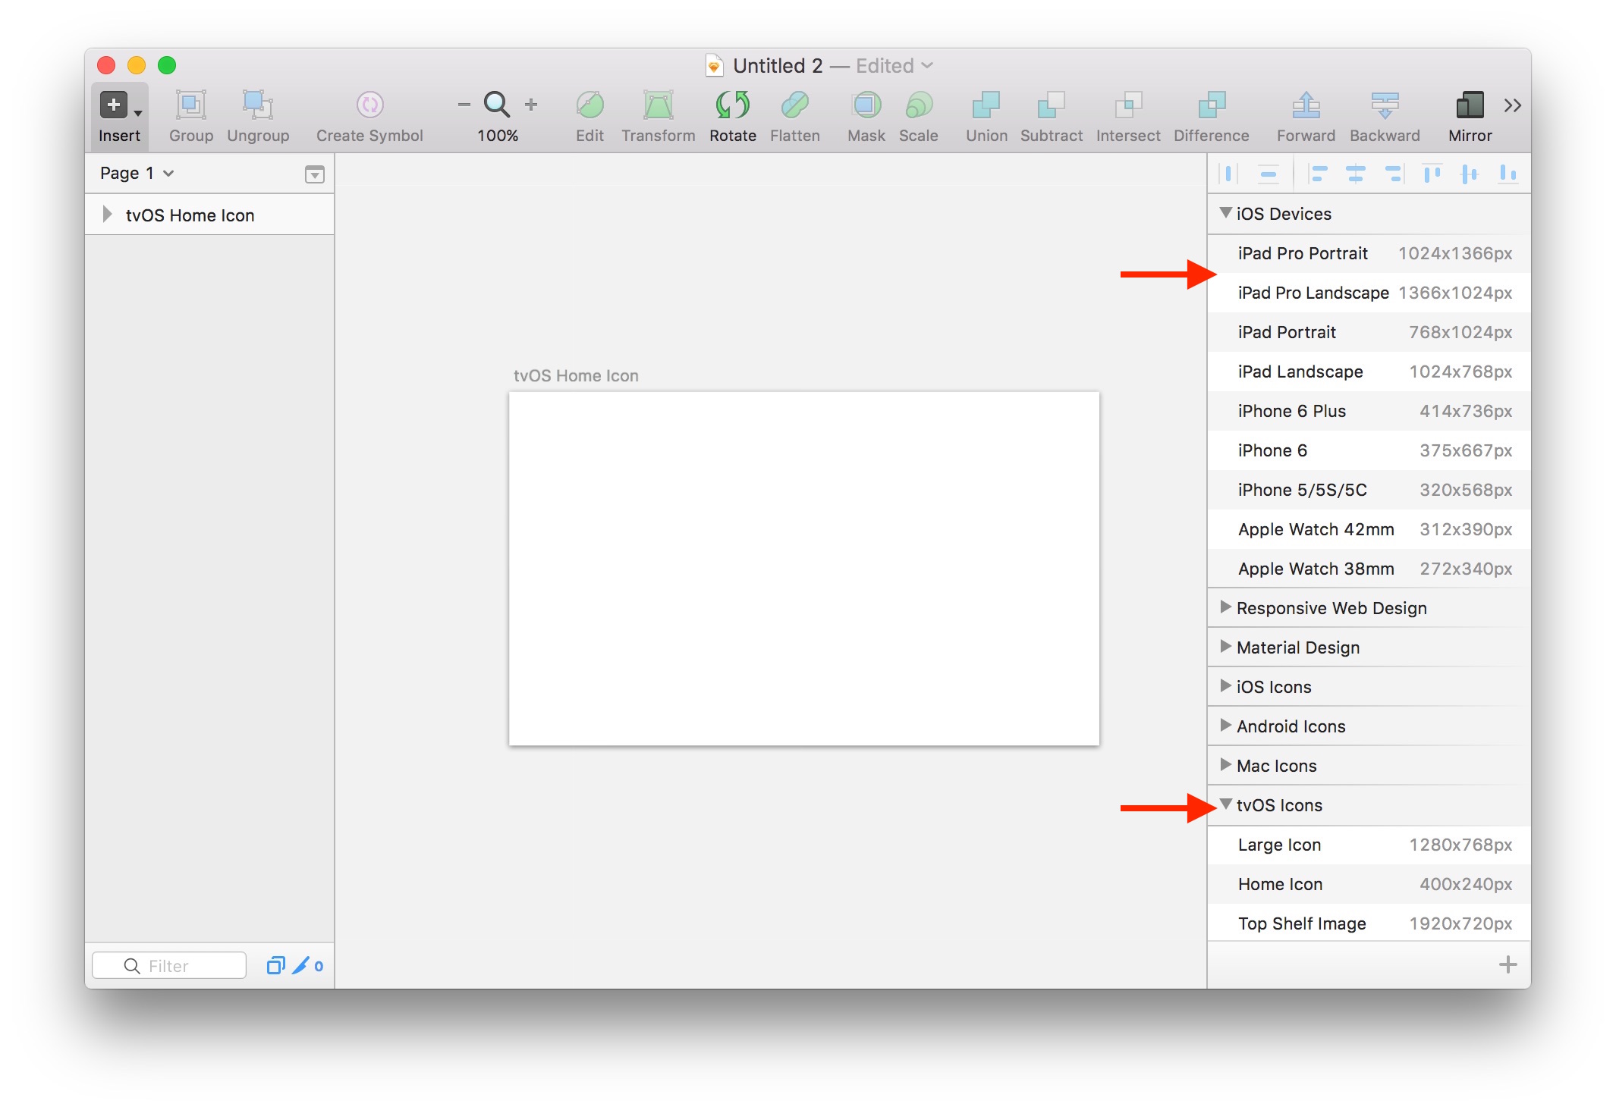The image size is (1616, 1110).
Task: Expand the tvOS Home Icon layer
Action: point(107,215)
